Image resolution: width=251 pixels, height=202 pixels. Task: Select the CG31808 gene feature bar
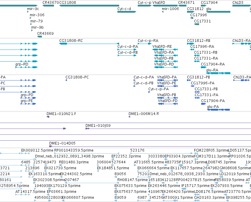[89, 6]
